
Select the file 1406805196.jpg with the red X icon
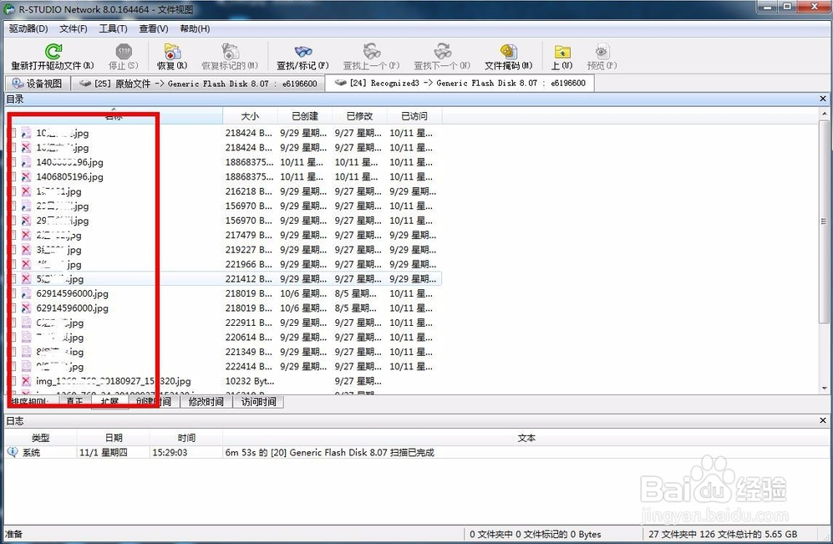[x=69, y=177]
